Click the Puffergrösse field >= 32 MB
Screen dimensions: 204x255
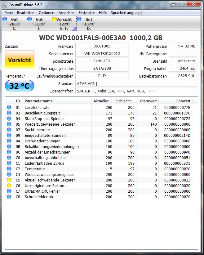183,46
